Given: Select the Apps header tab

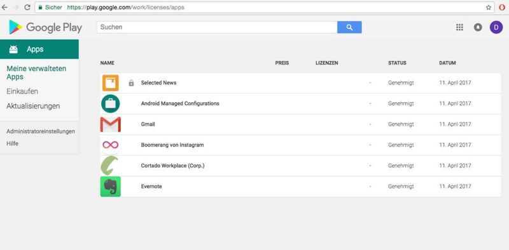Looking at the screenshot, I should tap(39, 49).
